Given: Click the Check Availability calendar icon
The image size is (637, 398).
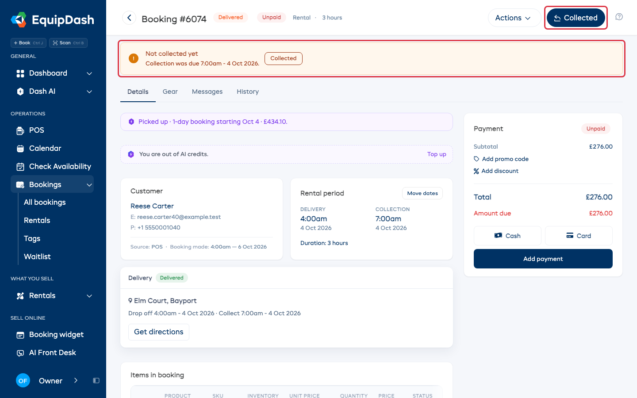Looking at the screenshot, I should coord(20,167).
